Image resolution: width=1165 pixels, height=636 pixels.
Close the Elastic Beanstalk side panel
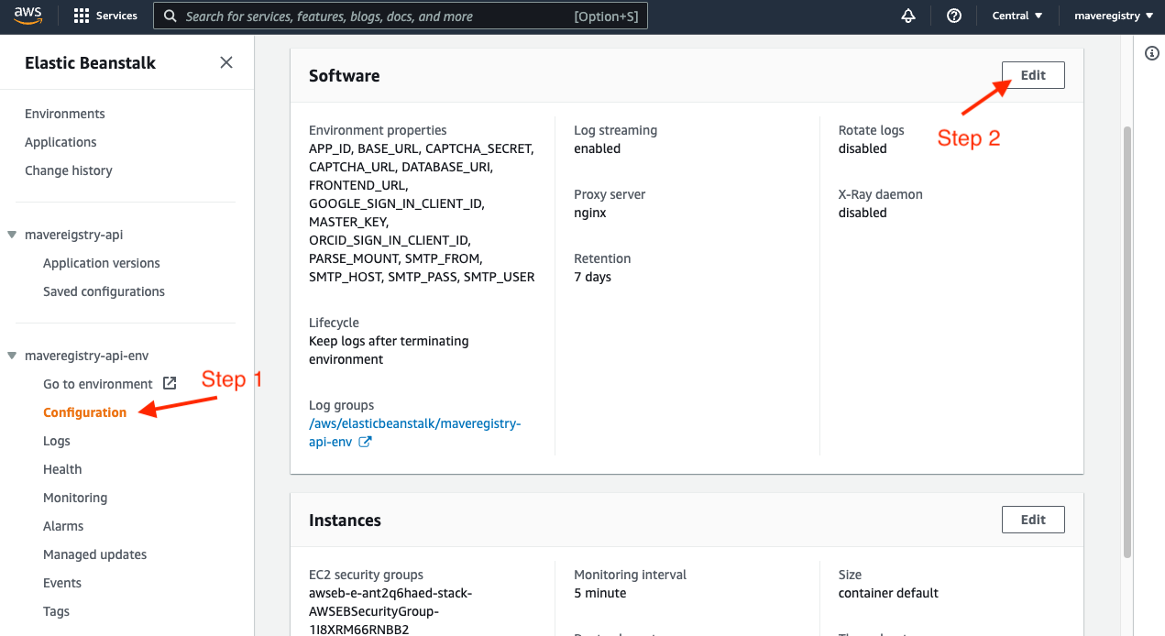click(226, 62)
